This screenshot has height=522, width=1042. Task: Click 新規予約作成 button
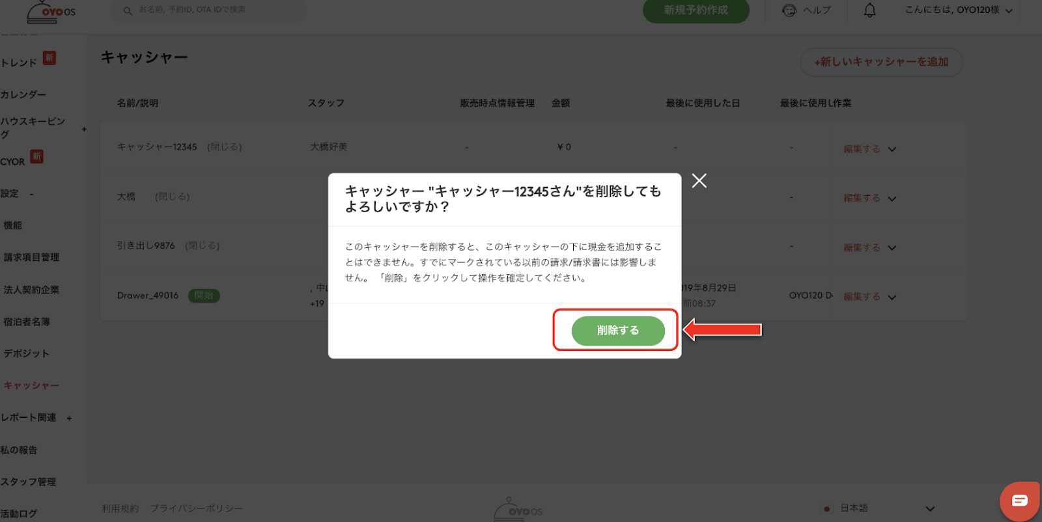696,10
